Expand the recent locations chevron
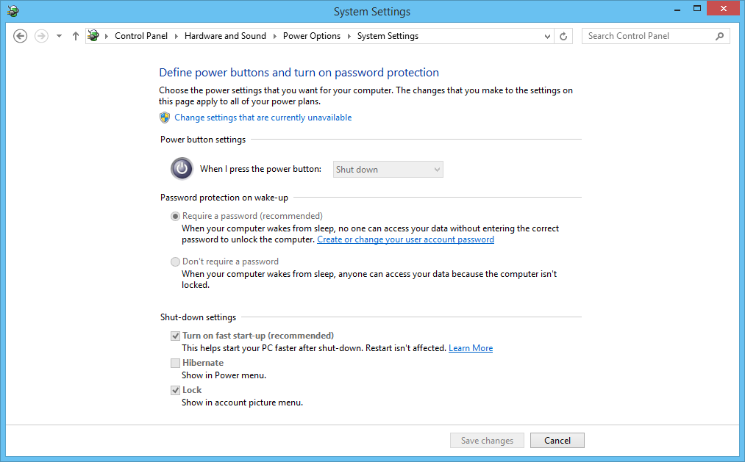The height and width of the screenshot is (462, 745). (59, 35)
